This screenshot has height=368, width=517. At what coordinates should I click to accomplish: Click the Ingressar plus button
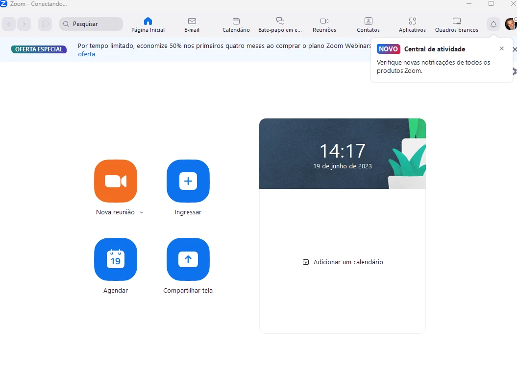pos(188,181)
